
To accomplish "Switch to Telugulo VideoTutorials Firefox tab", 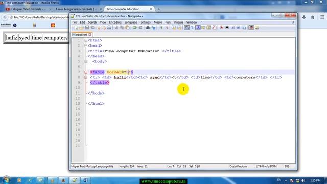I will coord(28,9).
